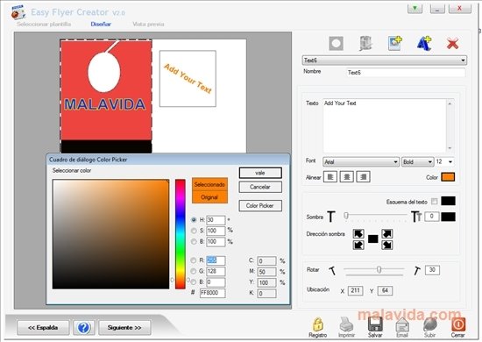This screenshot has height=342, width=482.
Task: Click the hex color field FF8000
Action: coord(212,293)
